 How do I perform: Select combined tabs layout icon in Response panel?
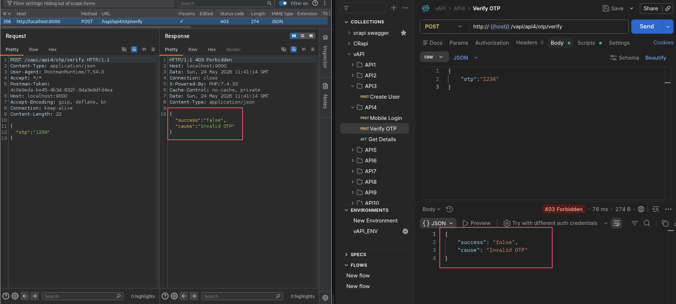(x=311, y=36)
